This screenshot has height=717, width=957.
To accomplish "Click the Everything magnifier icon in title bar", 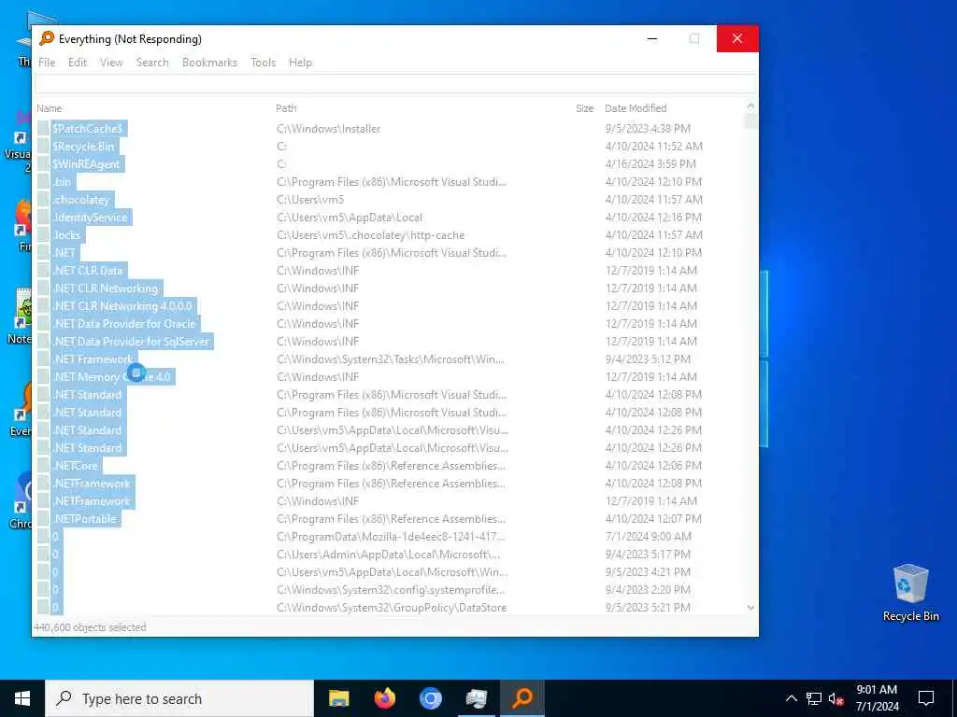I will pyautogui.click(x=47, y=38).
